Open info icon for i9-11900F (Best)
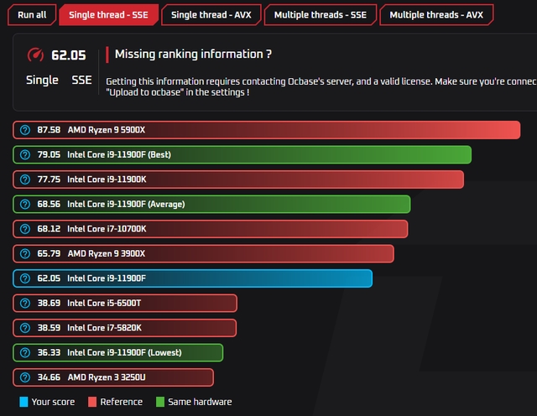Image resolution: width=537 pixels, height=416 pixels. 25,155
